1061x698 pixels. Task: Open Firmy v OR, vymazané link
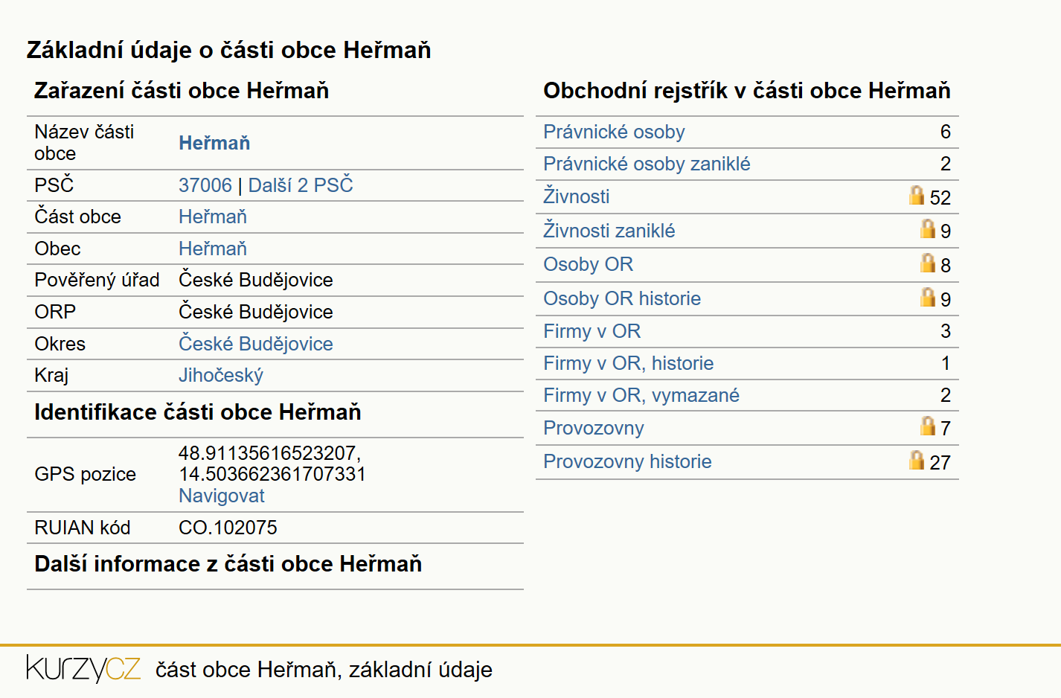point(641,395)
